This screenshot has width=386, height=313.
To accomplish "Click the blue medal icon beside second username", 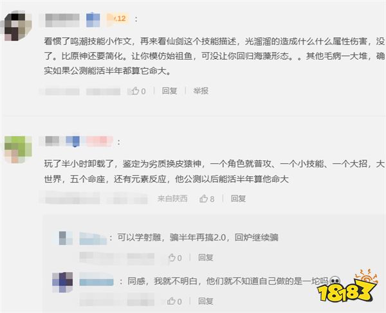I will point(73,141).
